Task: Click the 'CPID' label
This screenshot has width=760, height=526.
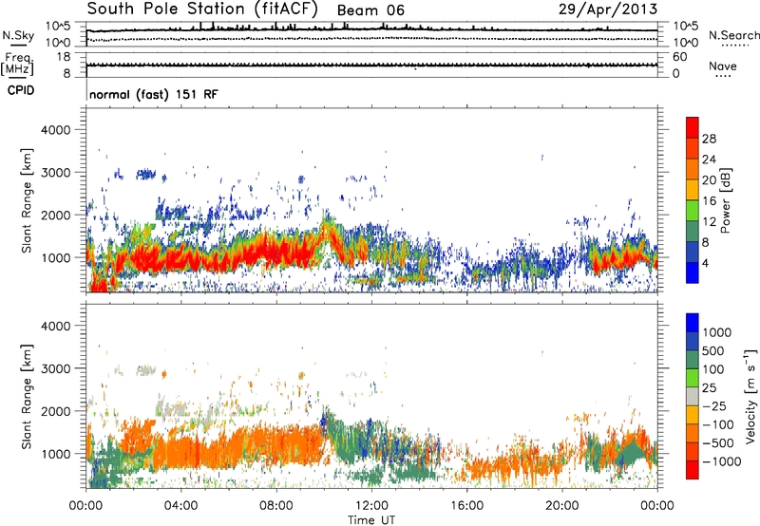Action: [x=21, y=90]
